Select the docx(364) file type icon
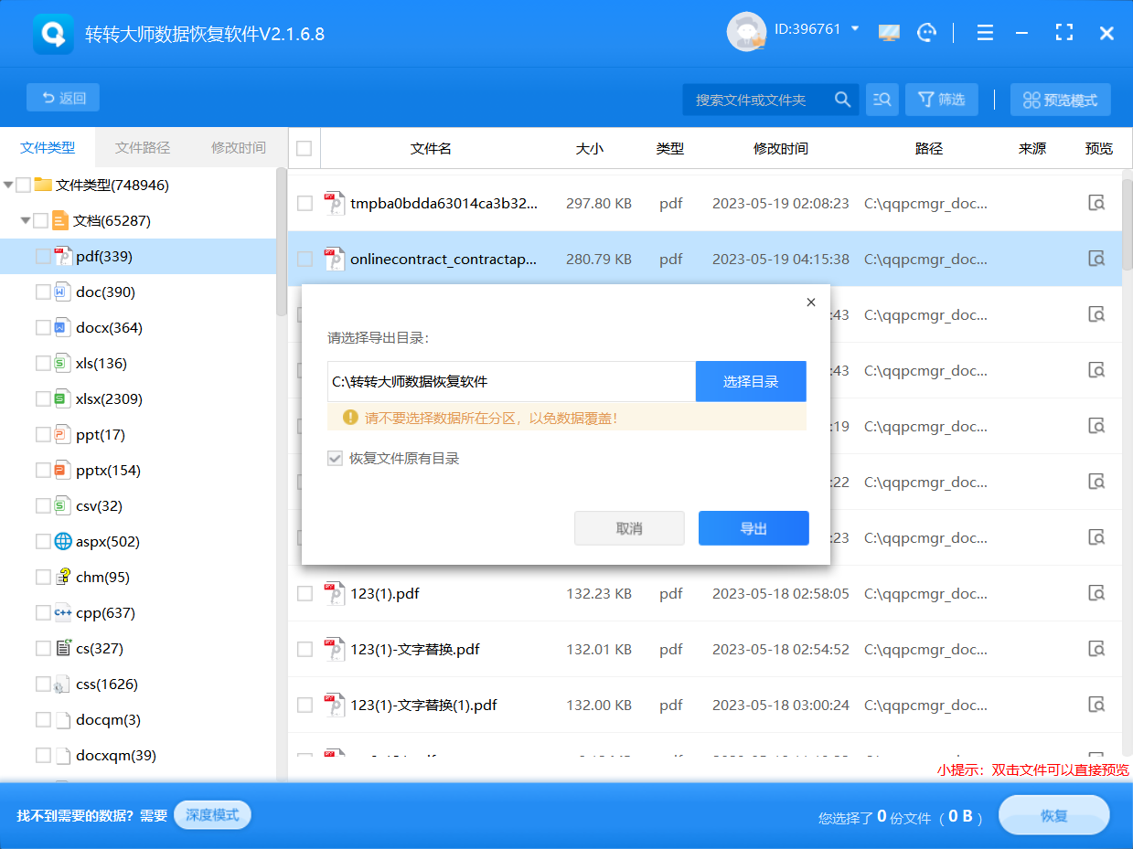This screenshot has width=1133, height=849. [x=62, y=328]
